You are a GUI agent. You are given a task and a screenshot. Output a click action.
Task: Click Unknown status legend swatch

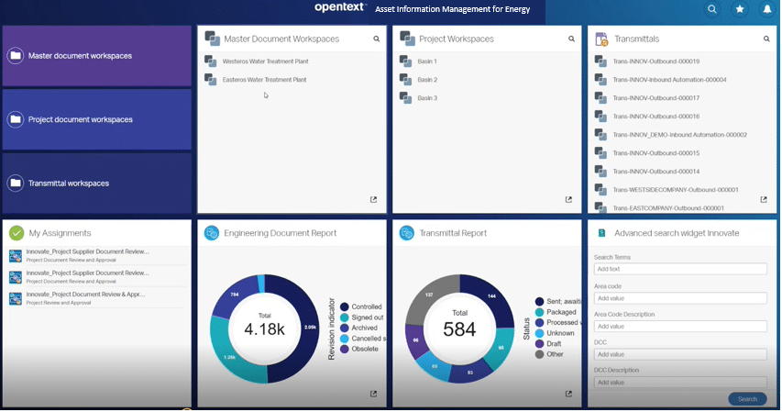coord(539,333)
